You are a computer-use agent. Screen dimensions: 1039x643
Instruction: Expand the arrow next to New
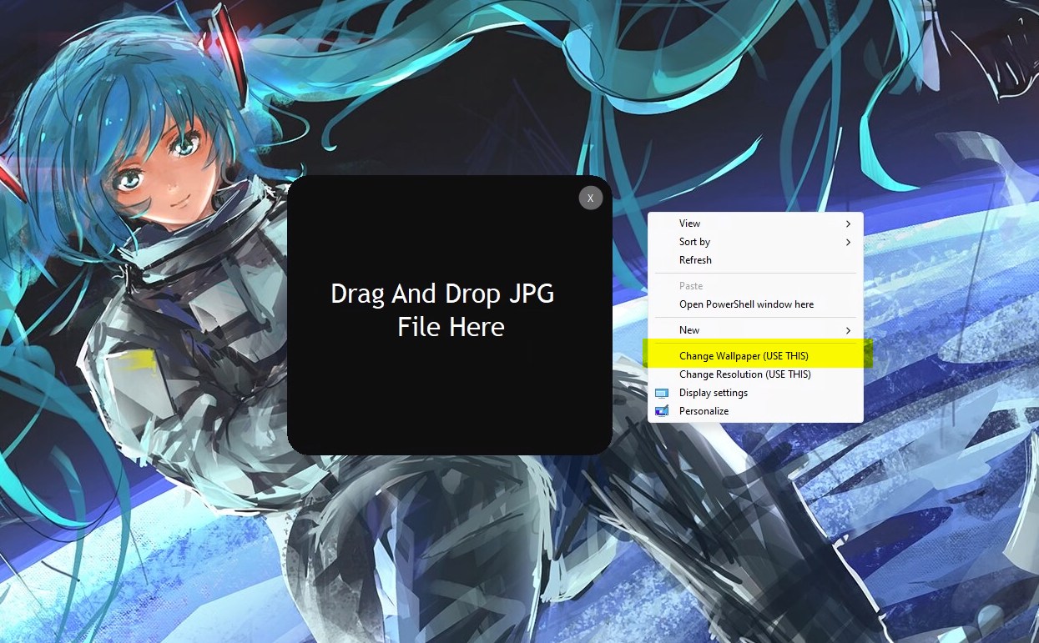point(848,330)
